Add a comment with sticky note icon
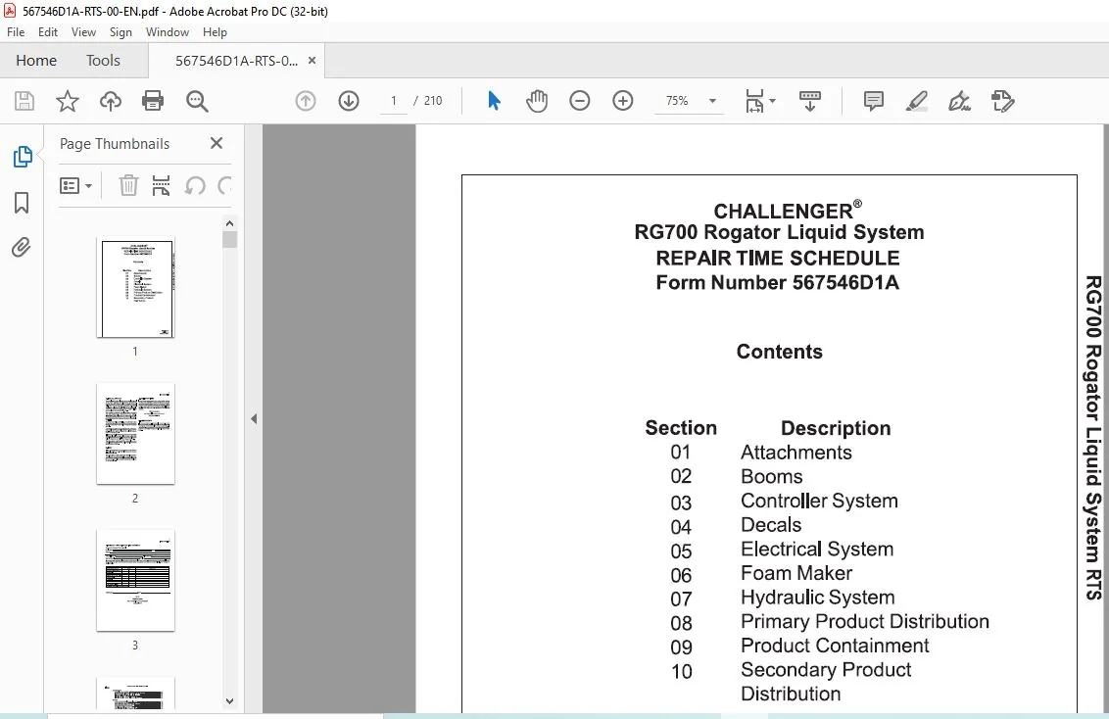 tap(874, 101)
